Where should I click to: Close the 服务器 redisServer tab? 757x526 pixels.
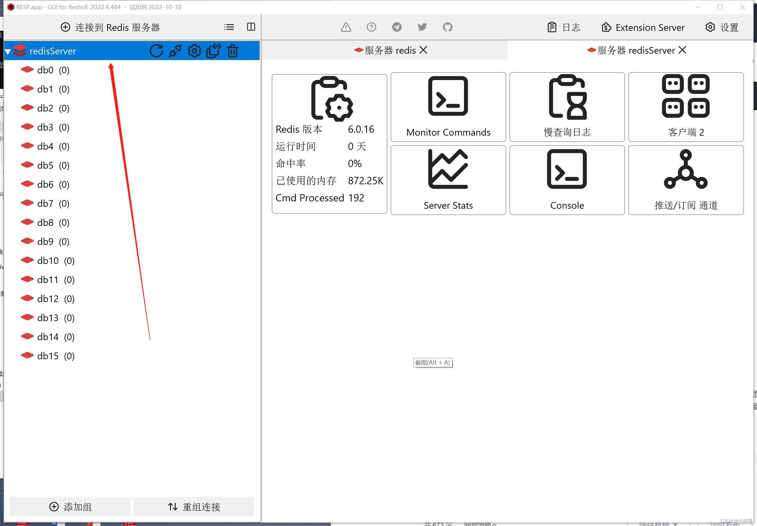point(682,50)
